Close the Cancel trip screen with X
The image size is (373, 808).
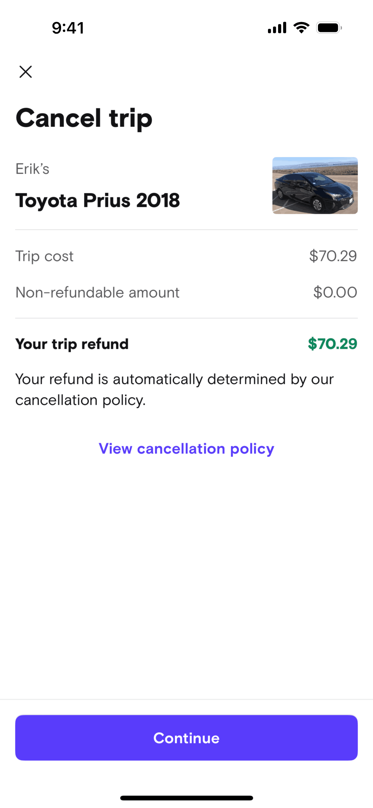click(26, 72)
